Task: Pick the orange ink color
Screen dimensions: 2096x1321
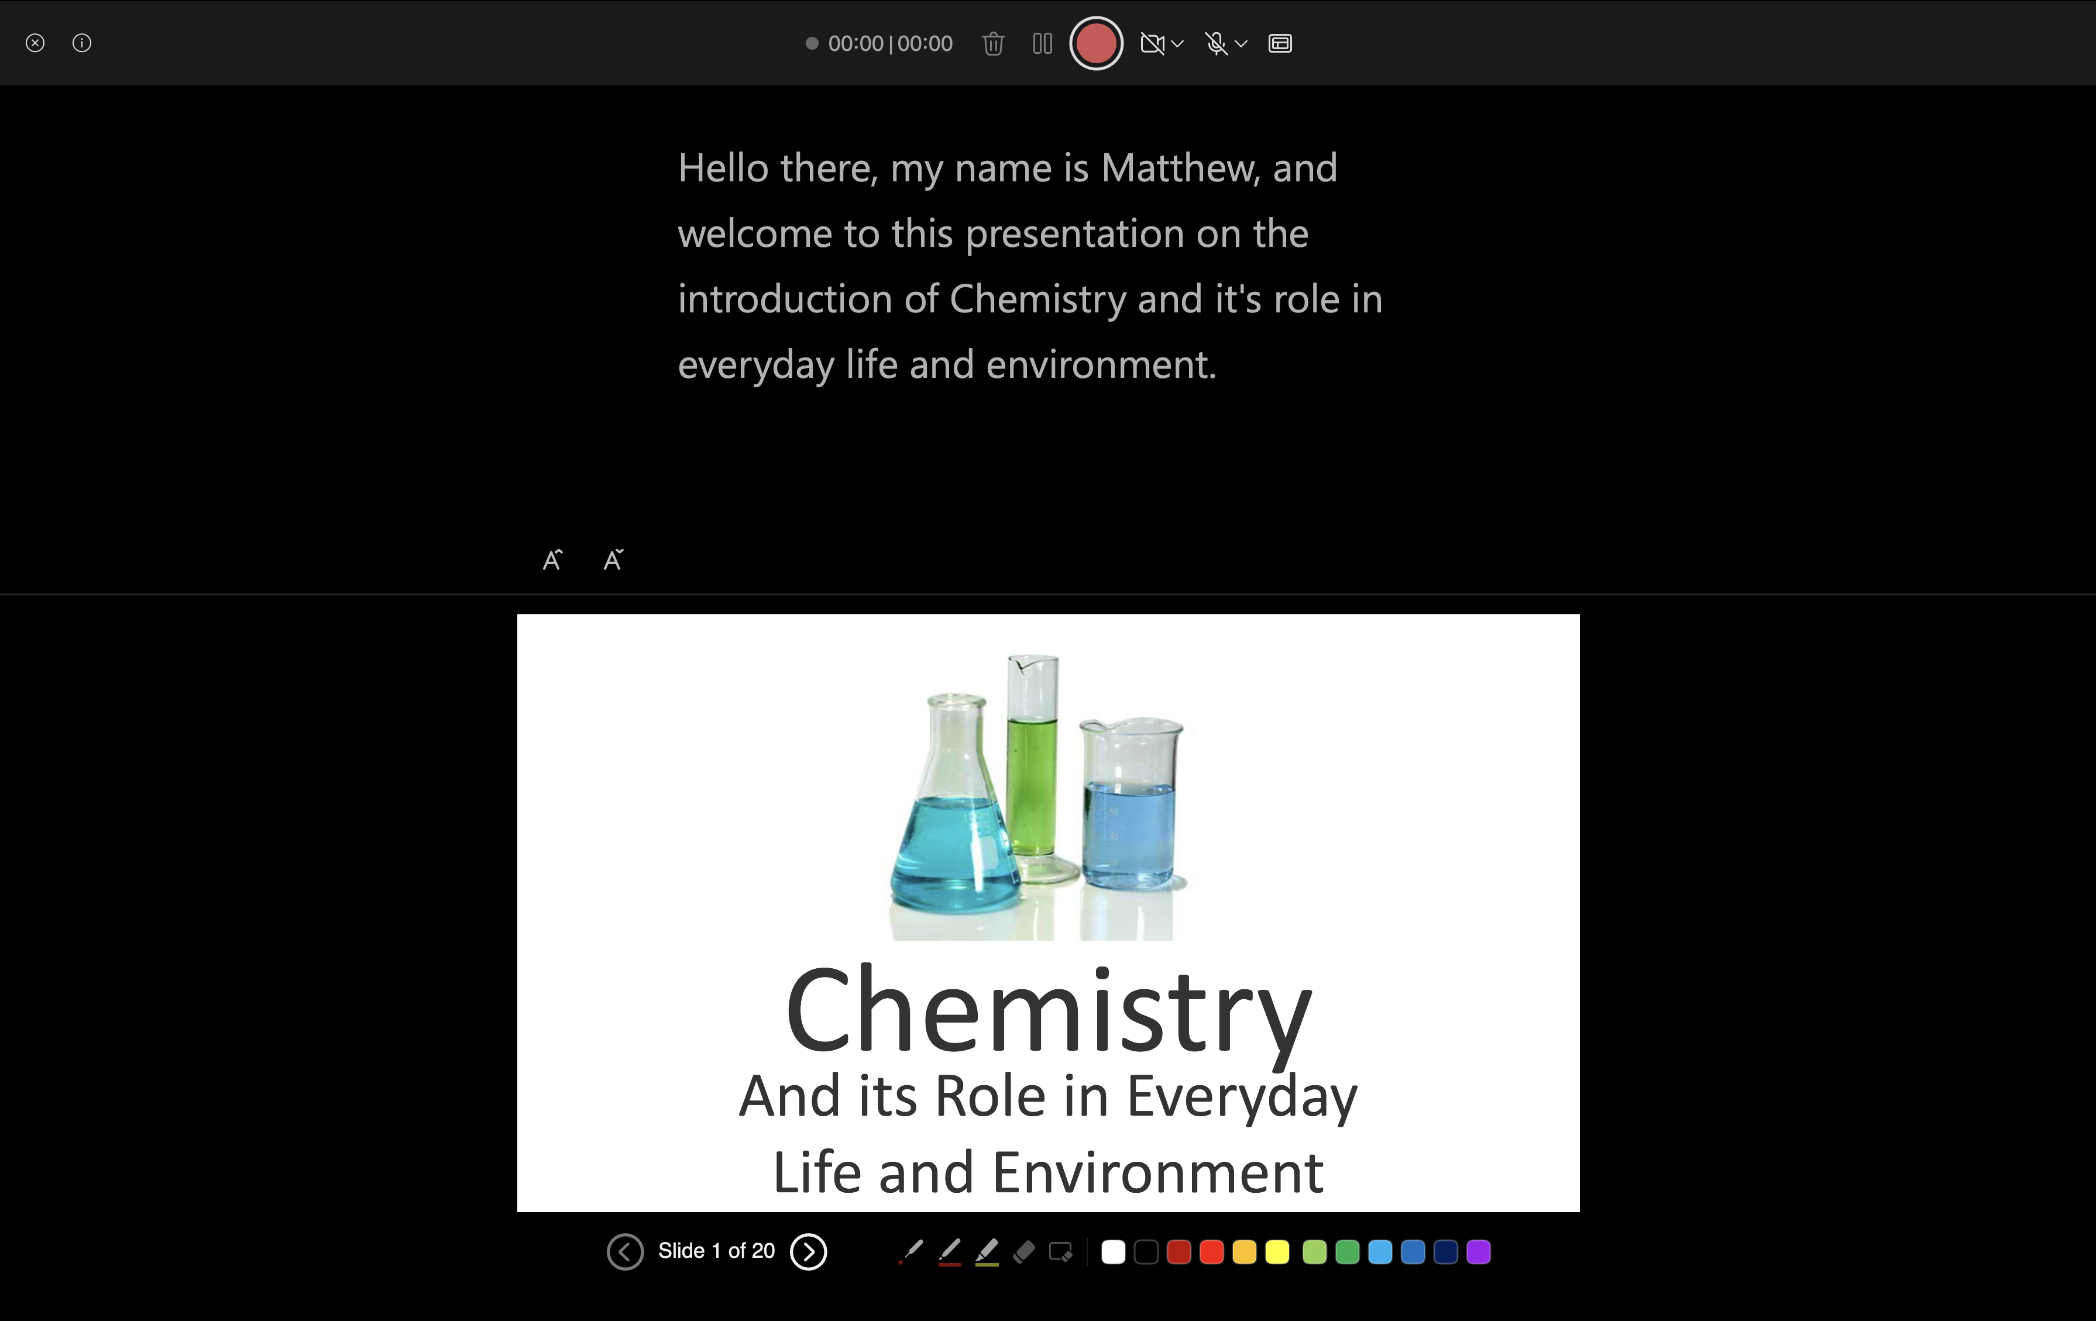Action: click(1245, 1252)
